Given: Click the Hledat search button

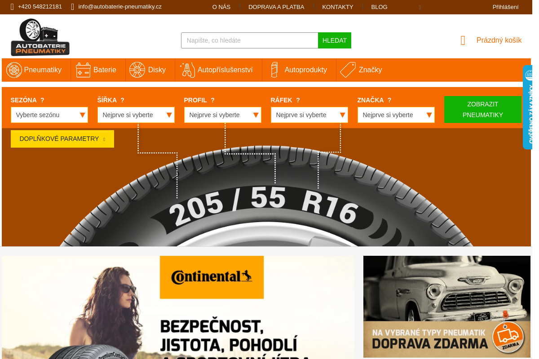Looking at the screenshot, I should pos(335,40).
